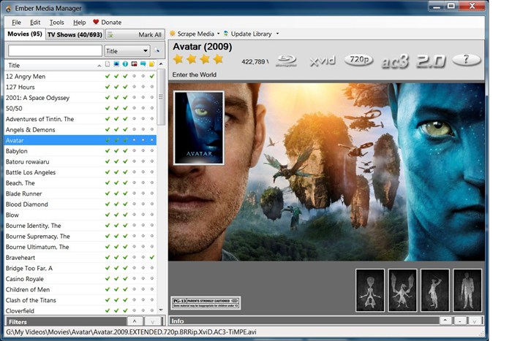The height and width of the screenshot is (341, 512).
Task: Click the Update Library refresh icon
Action: tap(226, 34)
